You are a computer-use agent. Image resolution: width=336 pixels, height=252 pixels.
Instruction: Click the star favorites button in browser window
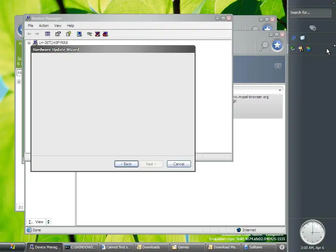coord(277,45)
